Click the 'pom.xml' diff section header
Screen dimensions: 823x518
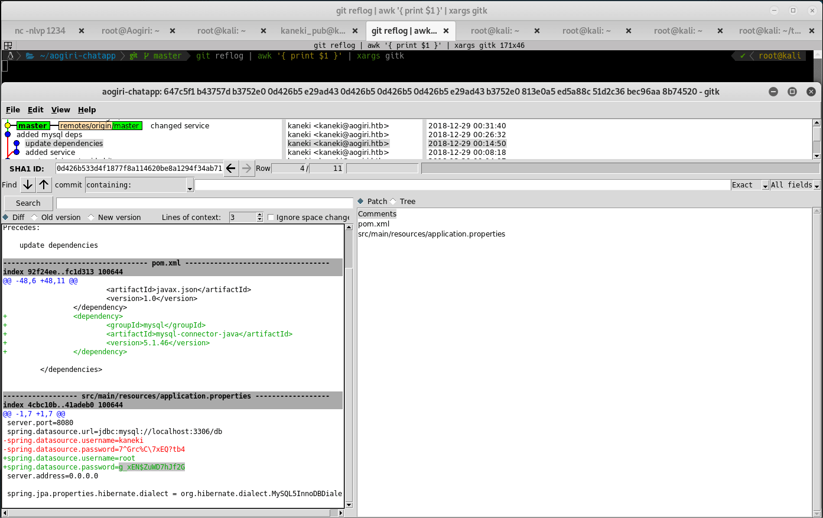[x=173, y=263]
